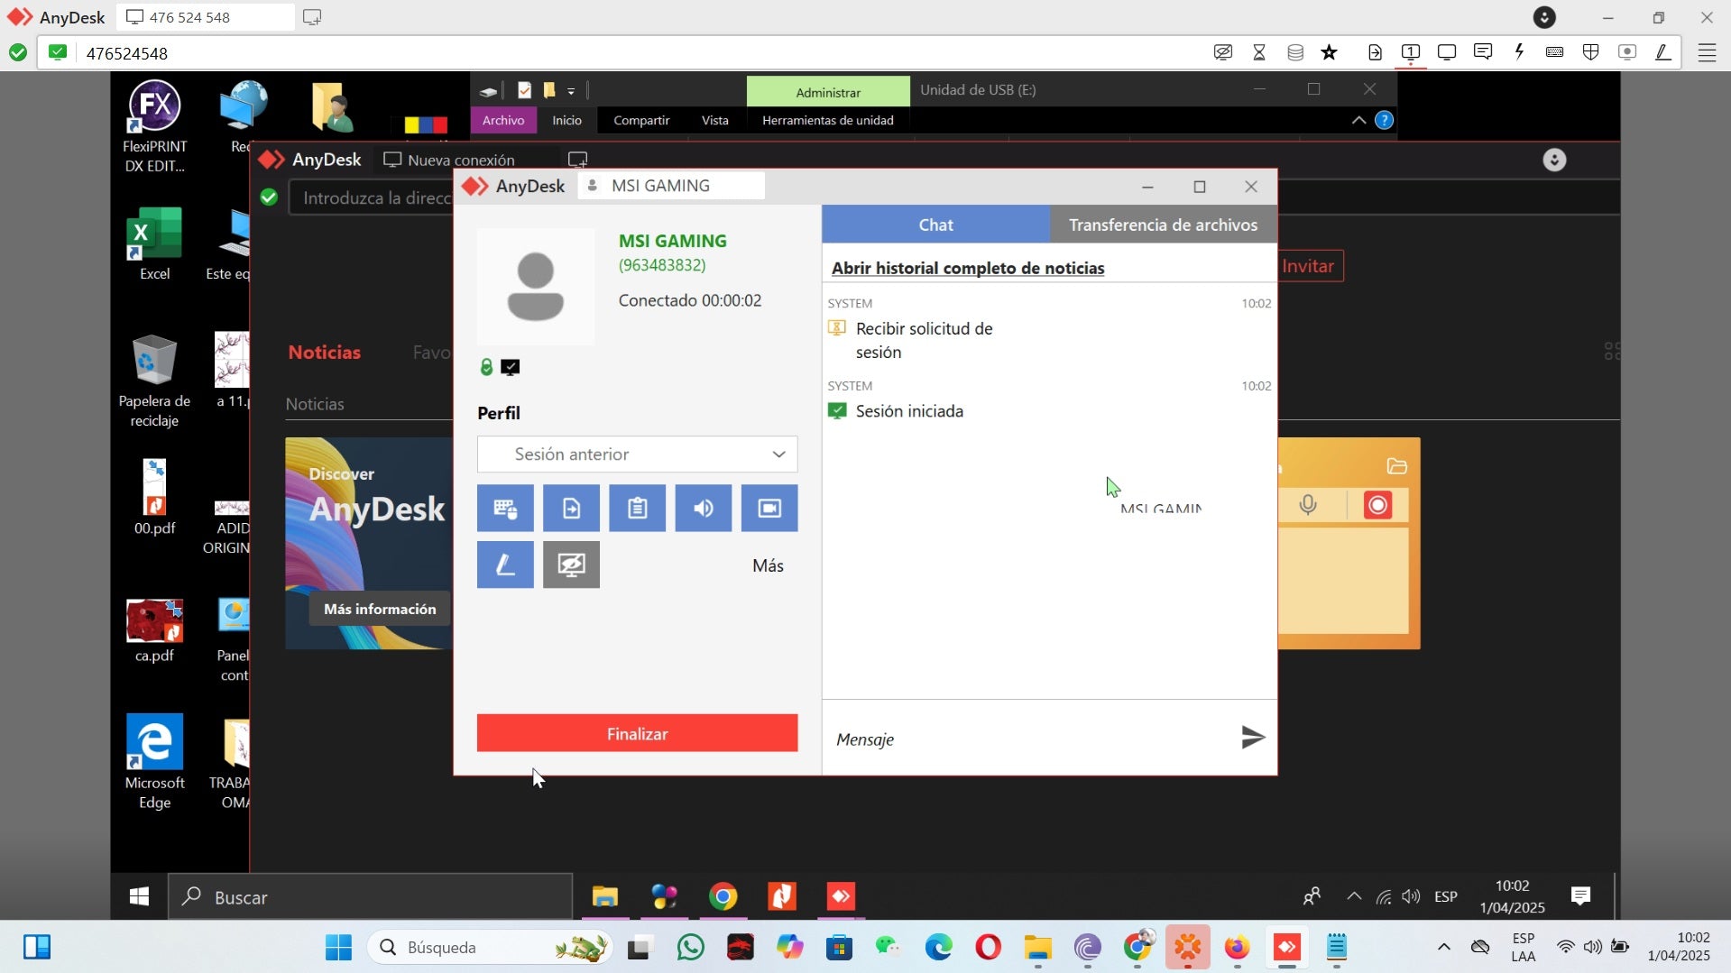Viewport: 1731px width, 973px height.
Task: Collapse the Explorer ribbon with chevron
Action: point(1358,120)
